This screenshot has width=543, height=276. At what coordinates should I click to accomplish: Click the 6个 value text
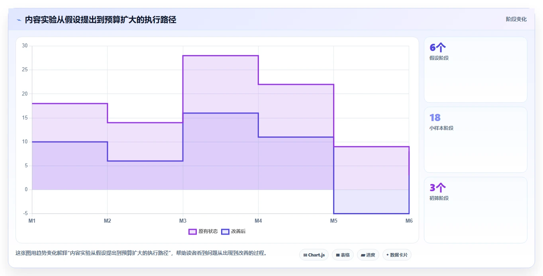pos(438,48)
